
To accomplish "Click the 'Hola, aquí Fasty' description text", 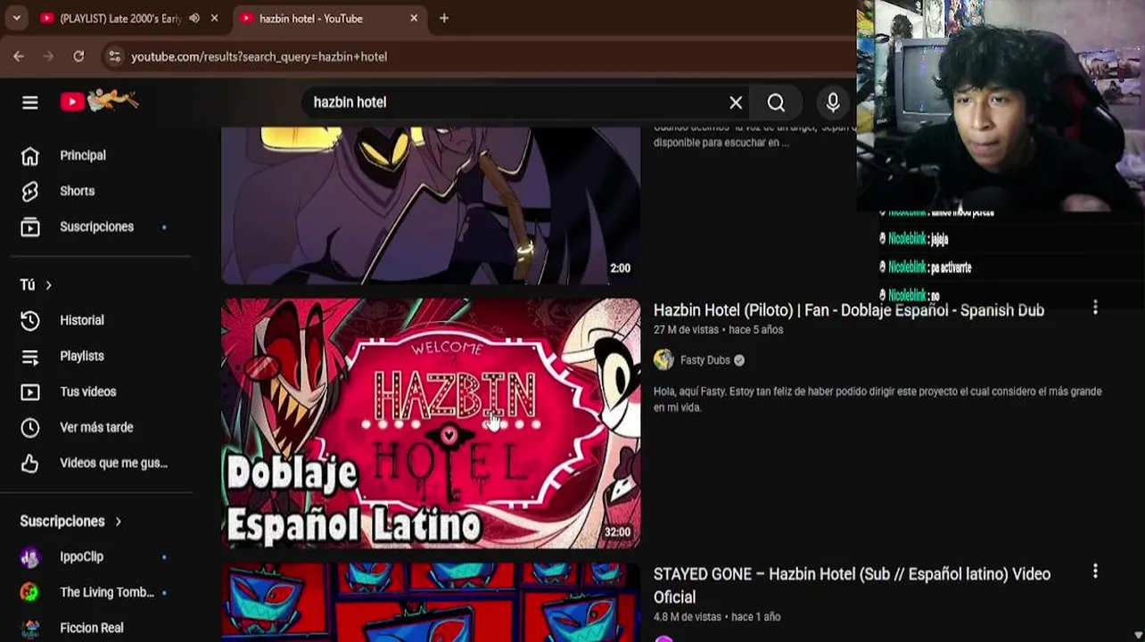I will 877,399.
